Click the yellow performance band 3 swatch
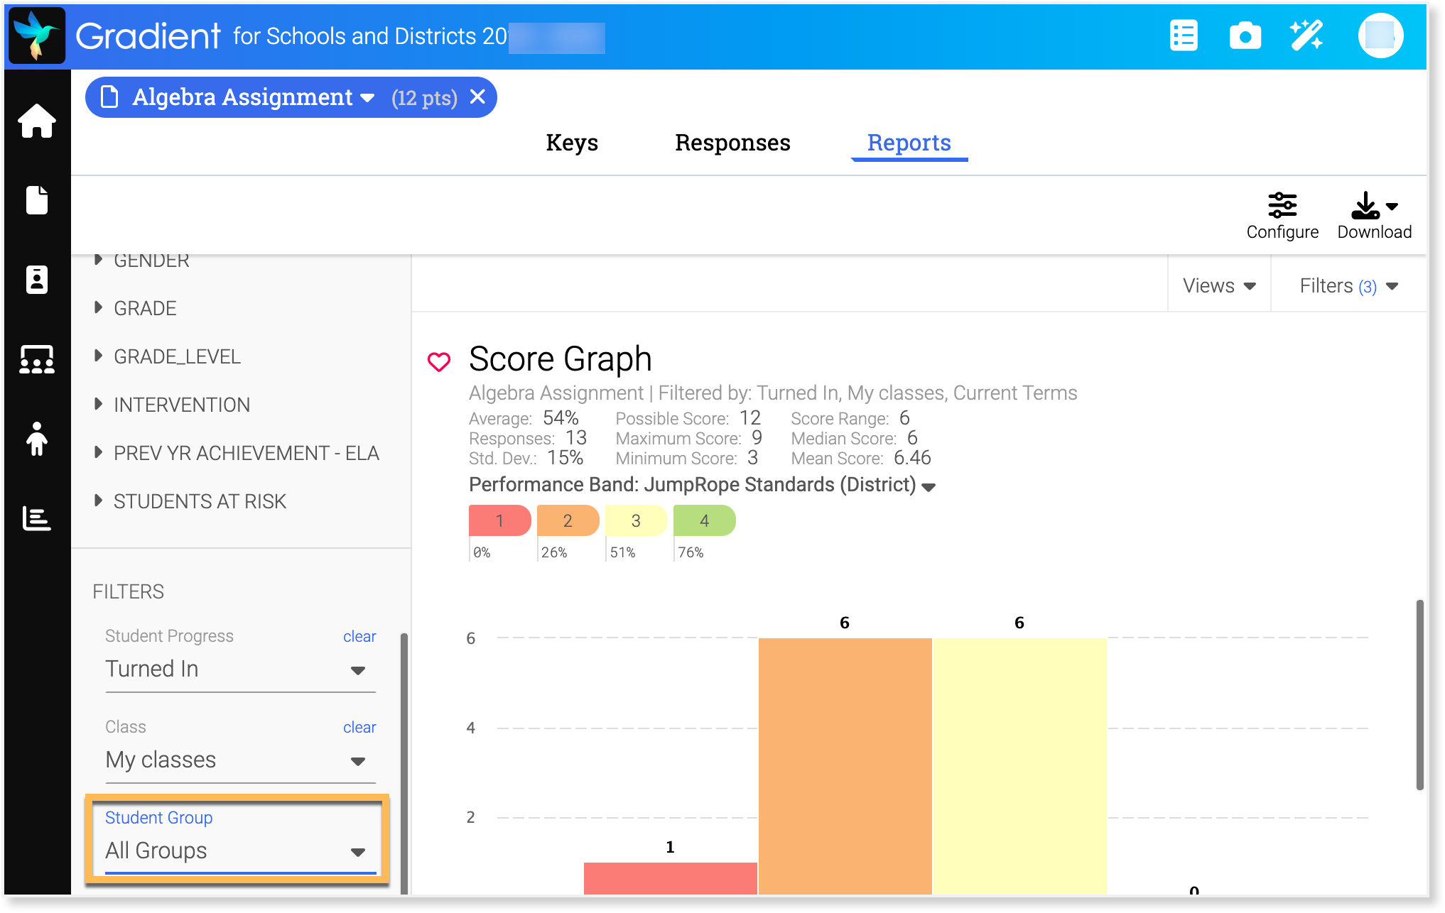The width and height of the screenshot is (1445, 913). pos(636,520)
